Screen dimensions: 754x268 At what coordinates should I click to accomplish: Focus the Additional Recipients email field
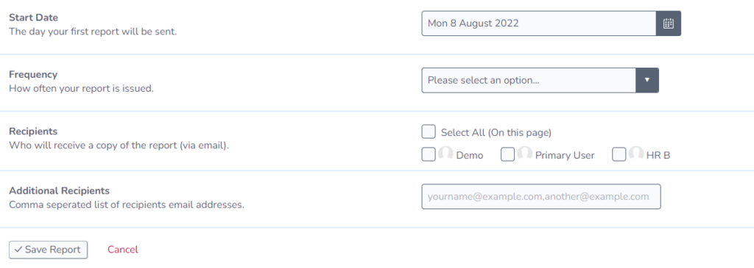click(x=541, y=197)
